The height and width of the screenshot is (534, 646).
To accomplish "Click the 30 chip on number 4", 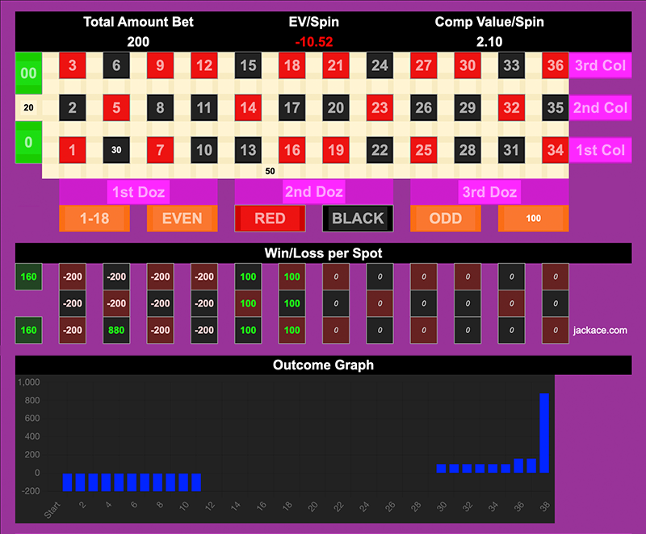I will pyautogui.click(x=116, y=149).
